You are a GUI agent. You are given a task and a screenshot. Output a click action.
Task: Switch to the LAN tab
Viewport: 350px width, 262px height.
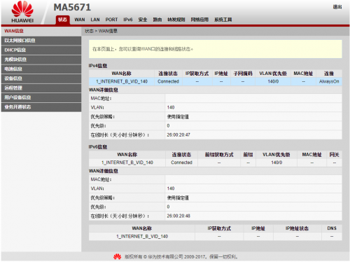(x=95, y=20)
